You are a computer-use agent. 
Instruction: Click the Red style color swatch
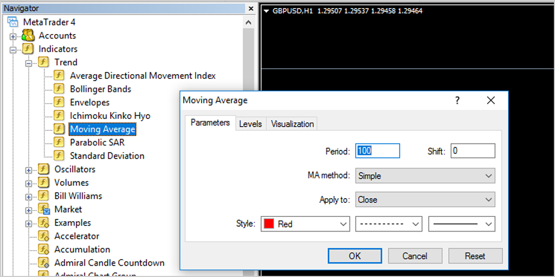(x=268, y=223)
